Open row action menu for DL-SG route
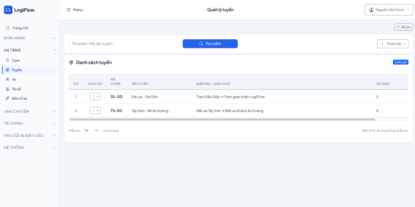 point(95,97)
